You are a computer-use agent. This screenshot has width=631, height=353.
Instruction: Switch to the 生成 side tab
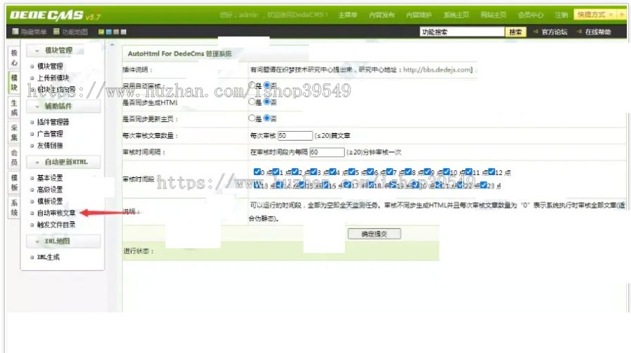pyautogui.click(x=14, y=107)
